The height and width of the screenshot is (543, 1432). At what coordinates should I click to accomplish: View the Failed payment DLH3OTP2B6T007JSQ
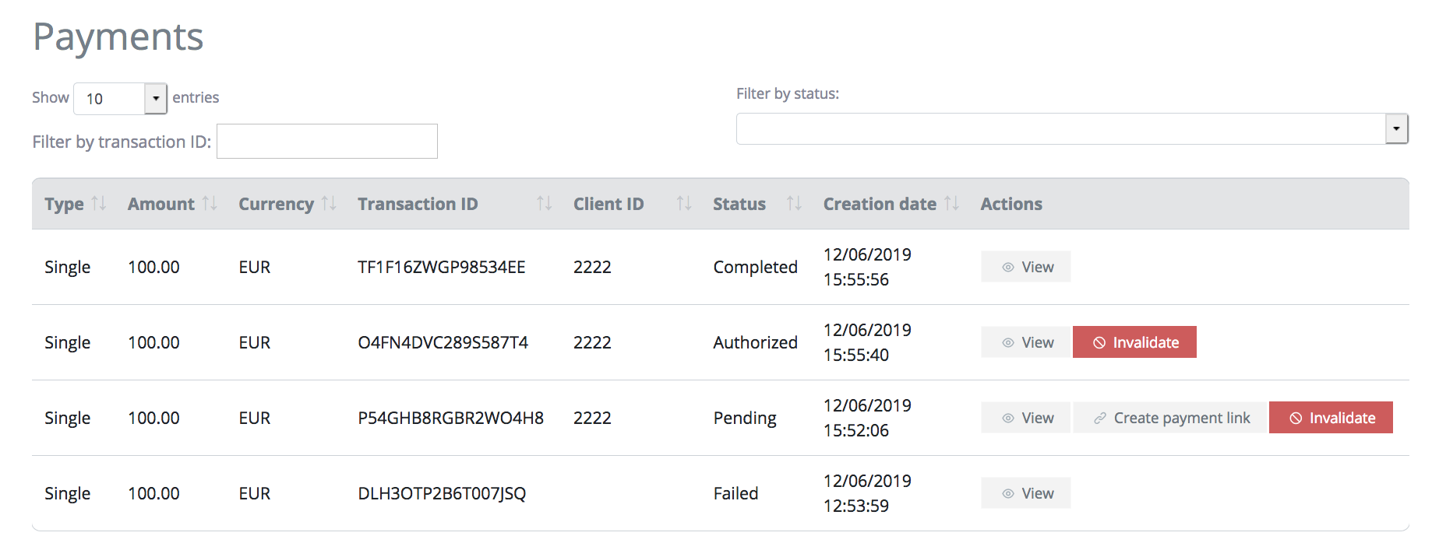[1025, 493]
